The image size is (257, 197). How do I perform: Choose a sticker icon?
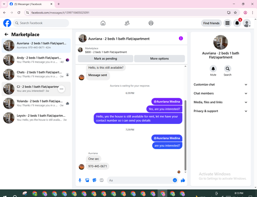(x=95, y=180)
